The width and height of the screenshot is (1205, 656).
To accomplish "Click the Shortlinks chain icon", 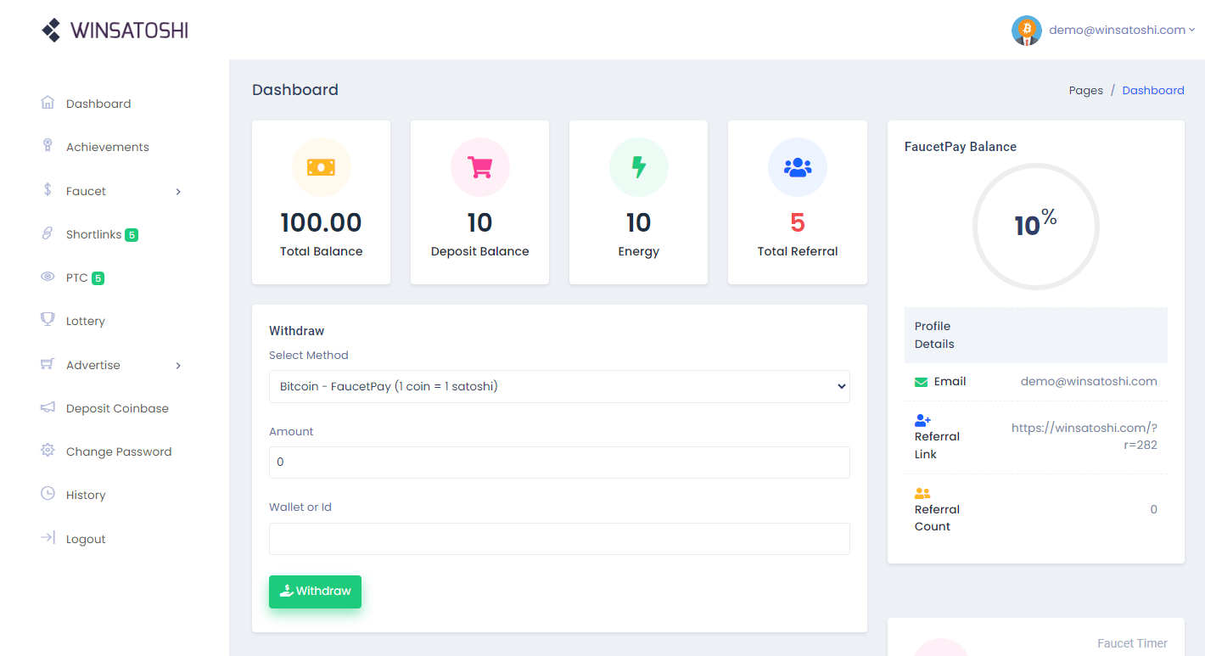I will (x=48, y=233).
